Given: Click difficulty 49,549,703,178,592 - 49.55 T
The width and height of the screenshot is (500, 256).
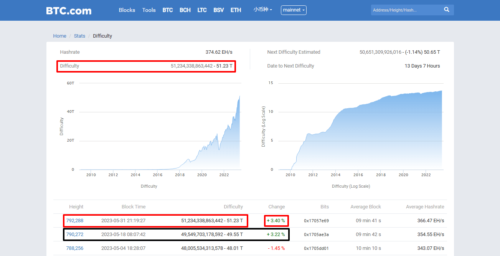Looking at the screenshot, I should click(212, 235).
